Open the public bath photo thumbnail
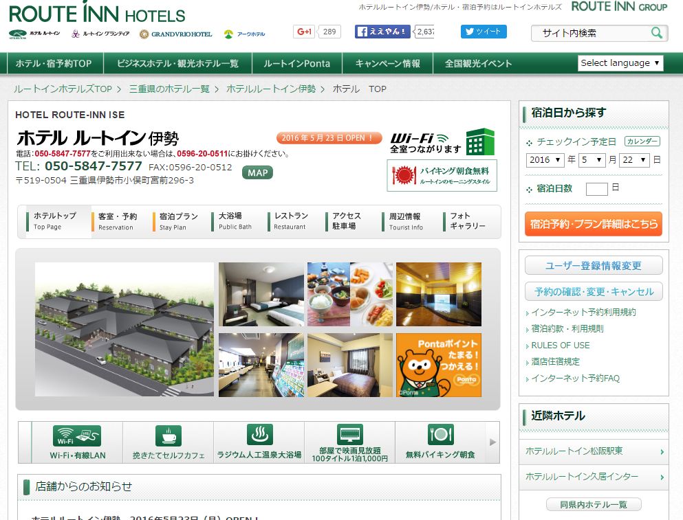This screenshot has width=683, height=520. [x=439, y=294]
